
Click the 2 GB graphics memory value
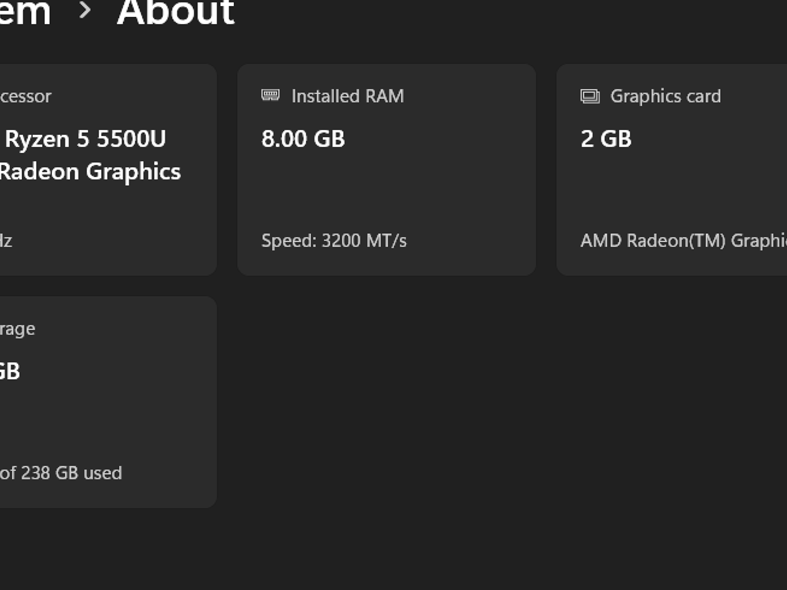[x=606, y=139]
